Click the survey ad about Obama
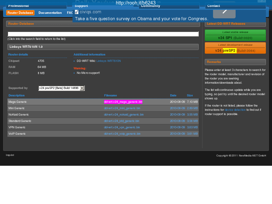 point(141,19)
